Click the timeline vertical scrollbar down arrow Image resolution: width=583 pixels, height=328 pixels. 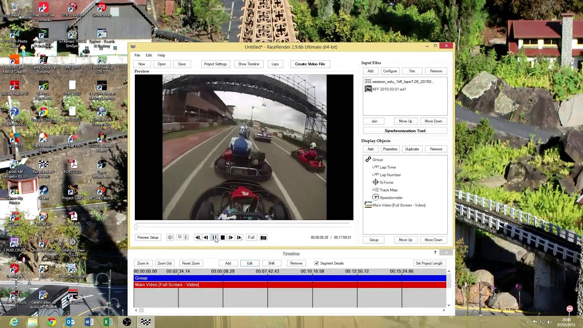(x=449, y=305)
